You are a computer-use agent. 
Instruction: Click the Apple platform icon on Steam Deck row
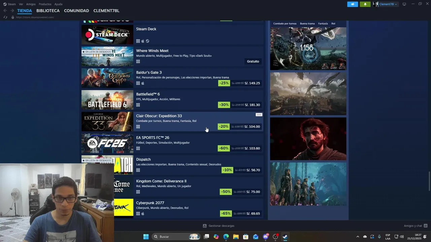[x=143, y=41]
